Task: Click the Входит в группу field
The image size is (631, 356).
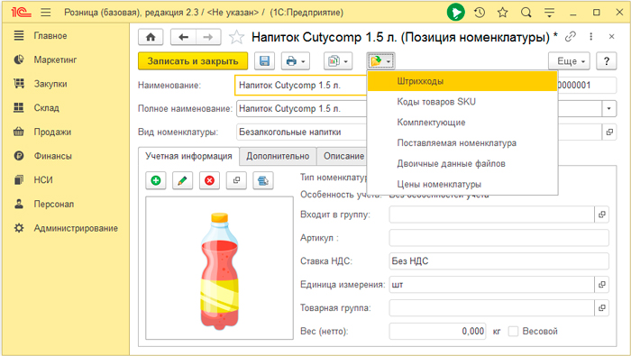Action: pos(491,215)
